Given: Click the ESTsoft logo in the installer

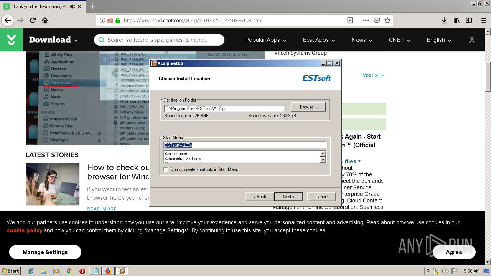Looking at the screenshot, I should [x=317, y=78].
